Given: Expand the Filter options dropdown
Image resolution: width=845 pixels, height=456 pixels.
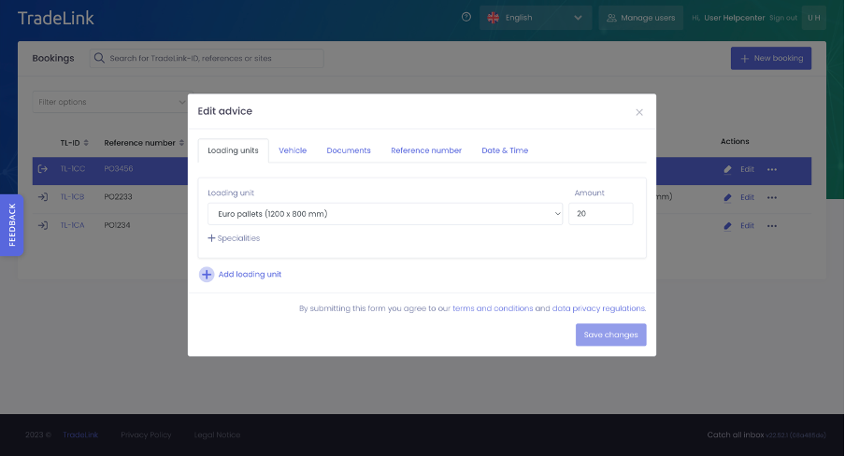Looking at the screenshot, I should [110, 102].
